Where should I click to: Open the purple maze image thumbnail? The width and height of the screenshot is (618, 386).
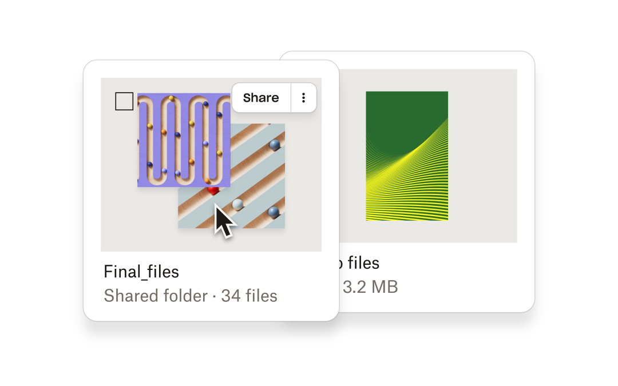[183, 140]
